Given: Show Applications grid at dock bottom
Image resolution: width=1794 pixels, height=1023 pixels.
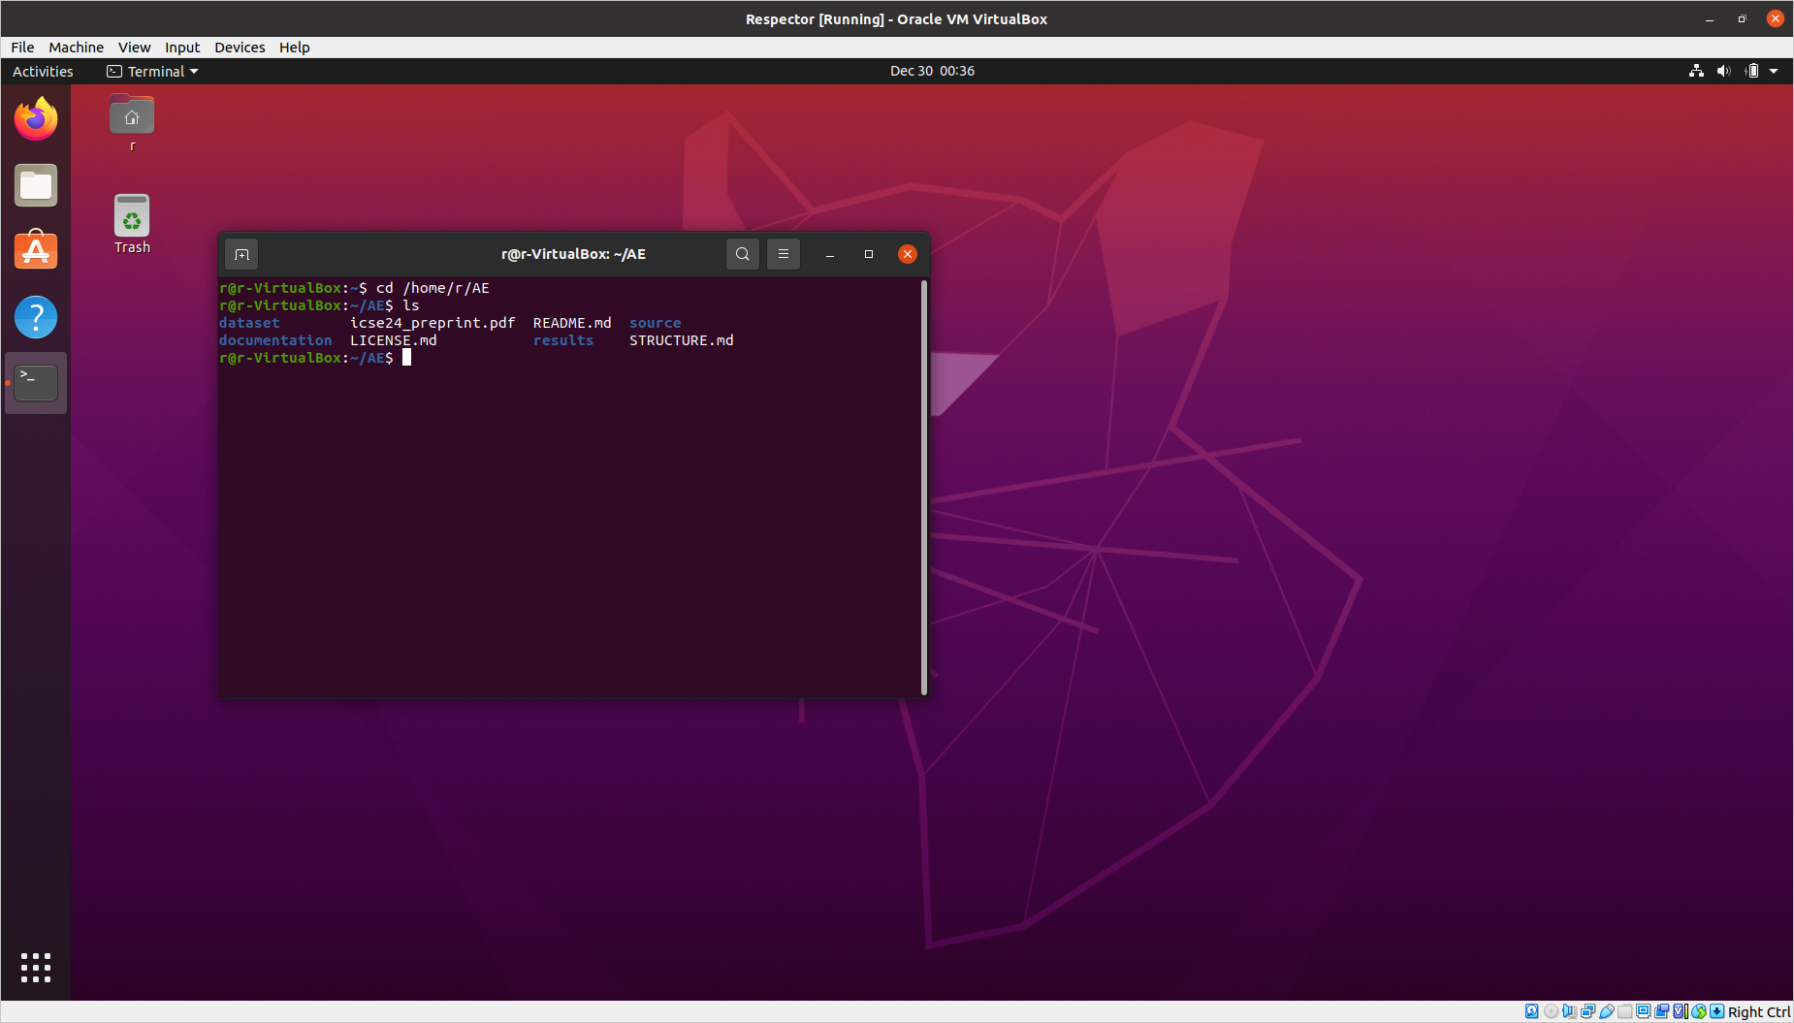Looking at the screenshot, I should 36,967.
